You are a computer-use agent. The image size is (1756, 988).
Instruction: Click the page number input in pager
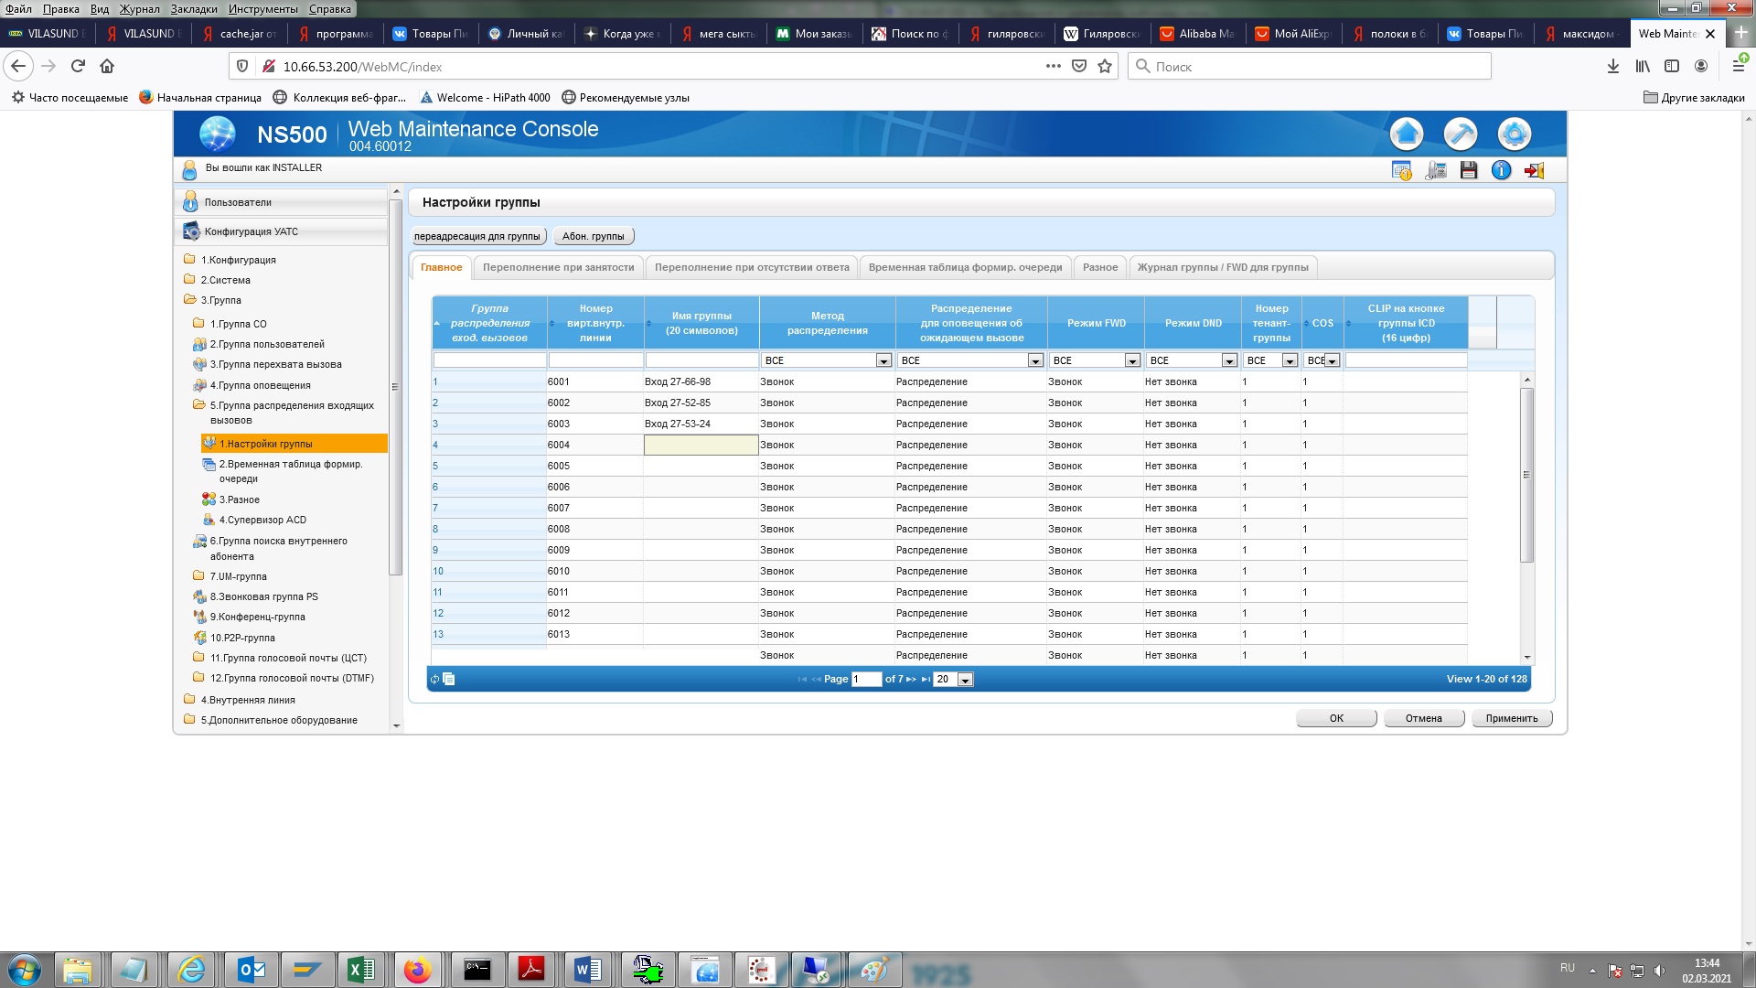point(866,679)
